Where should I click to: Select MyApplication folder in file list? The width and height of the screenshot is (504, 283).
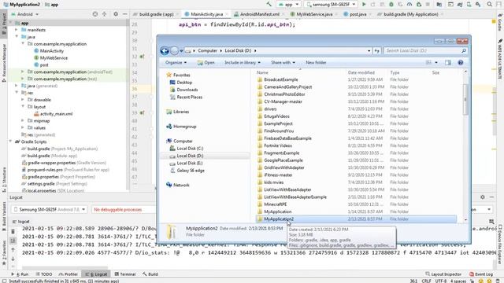pyautogui.click(x=278, y=211)
